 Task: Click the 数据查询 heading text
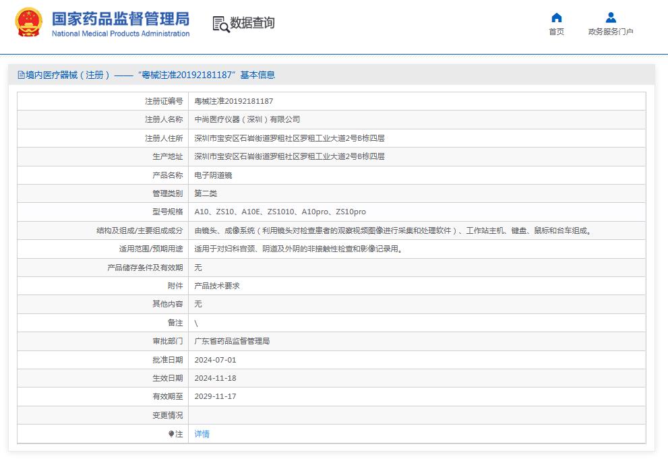pos(252,23)
